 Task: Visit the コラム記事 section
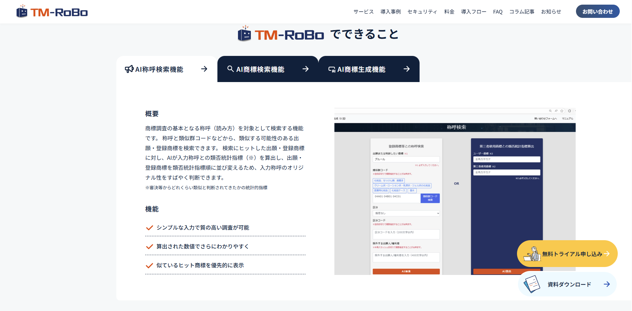522,12
